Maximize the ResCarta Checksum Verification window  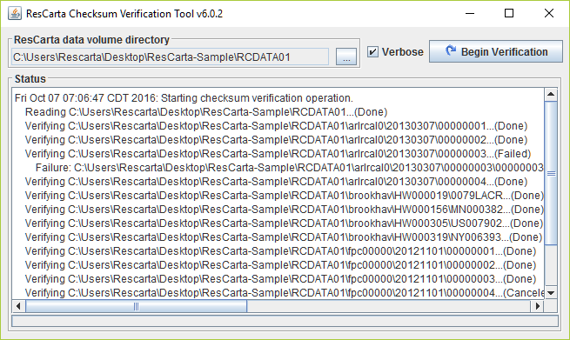click(x=509, y=13)
